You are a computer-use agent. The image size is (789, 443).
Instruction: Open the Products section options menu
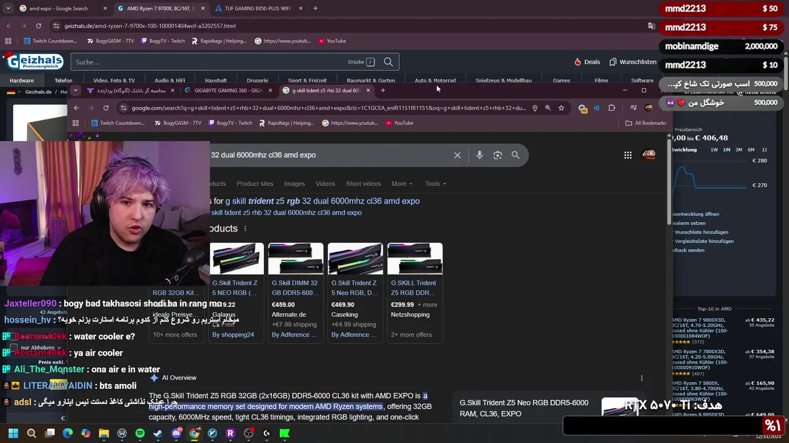coord(245,228)
